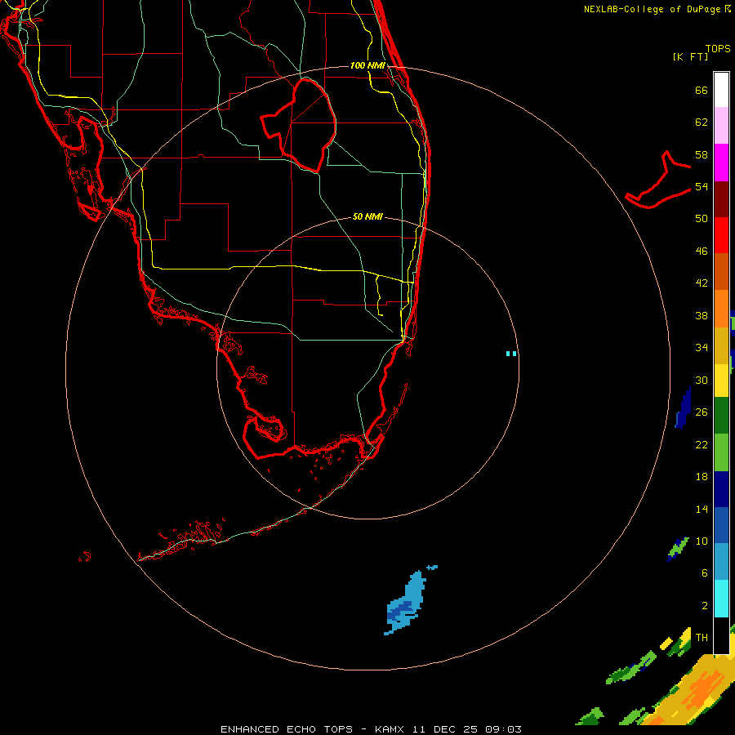The image size is (735, 735).
Task: Select the black TH legend segment
Action: coord(721,635)
